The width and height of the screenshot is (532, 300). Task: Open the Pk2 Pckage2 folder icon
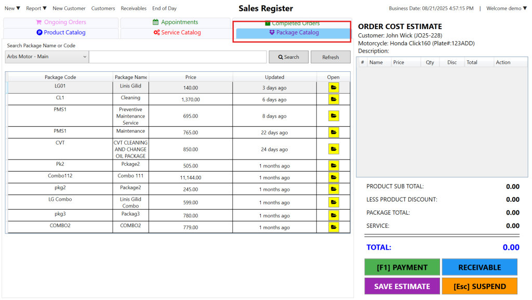pyautogui.click(x=334, y=166)
